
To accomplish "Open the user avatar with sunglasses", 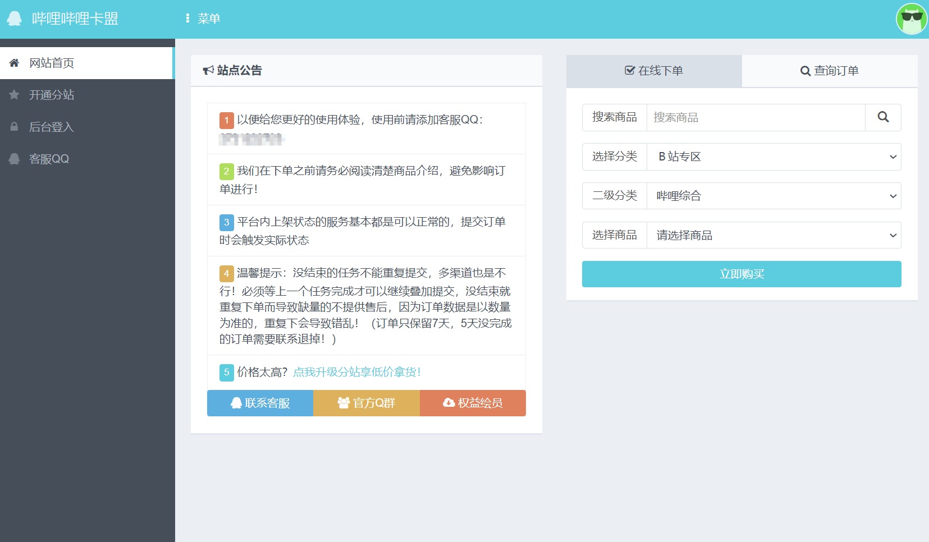I will (x=912, y=19).
